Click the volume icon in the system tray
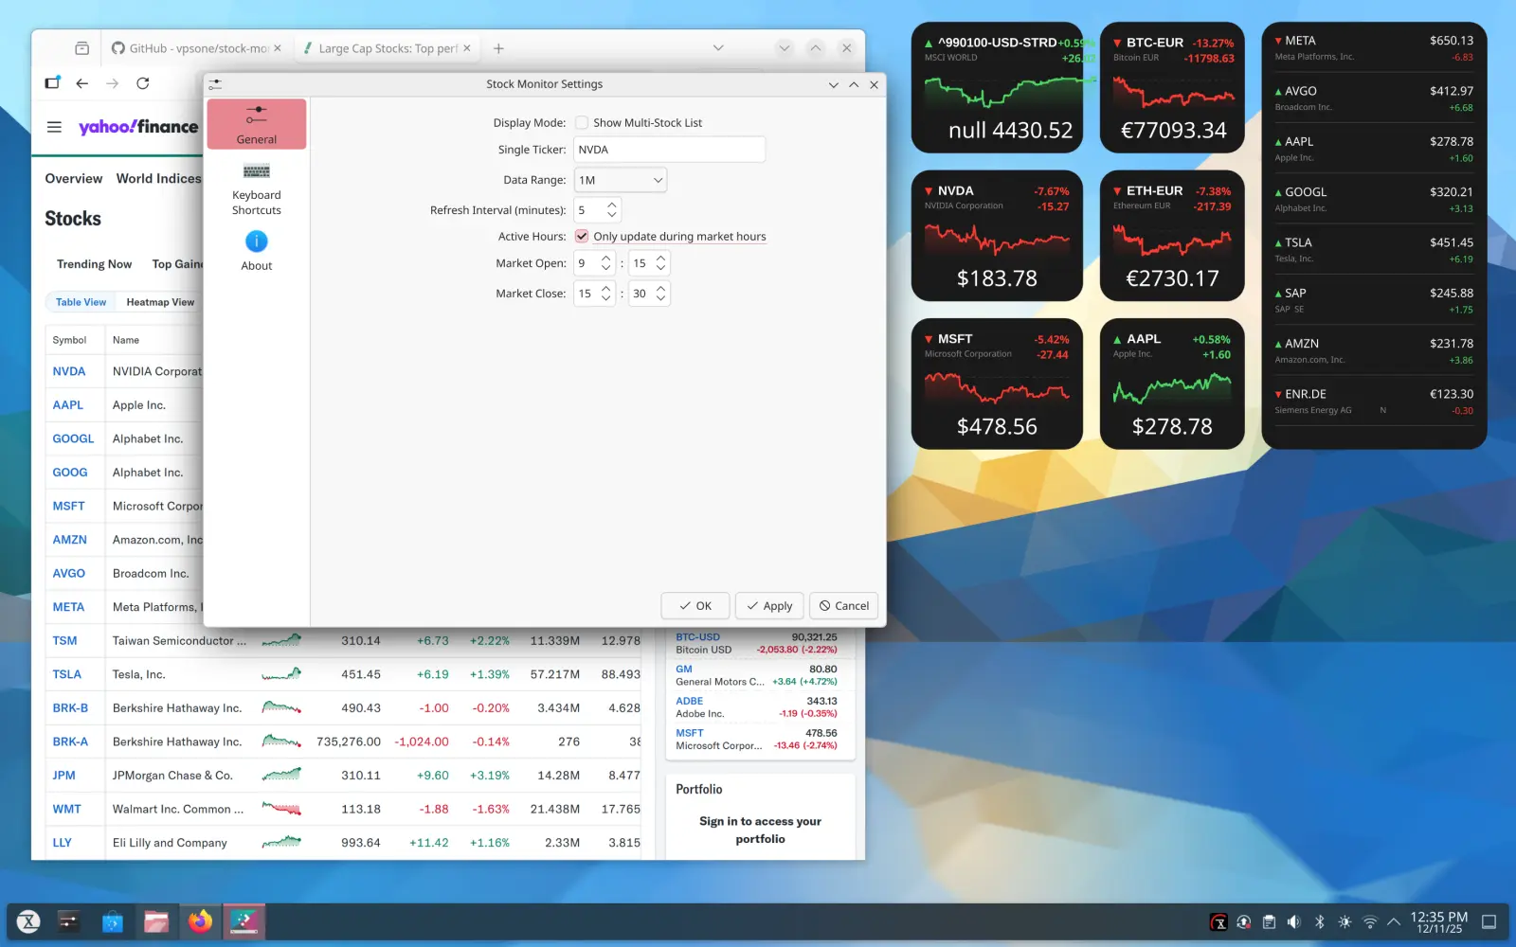1516x947 pixels. point(1294,920)
